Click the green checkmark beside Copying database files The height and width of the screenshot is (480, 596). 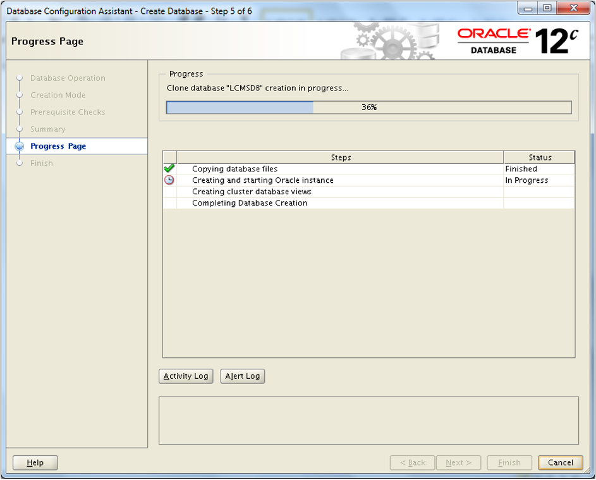point(169,168)
